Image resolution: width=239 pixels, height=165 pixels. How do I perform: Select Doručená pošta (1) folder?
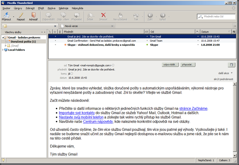pyautogui.click(x=23, y=42)
